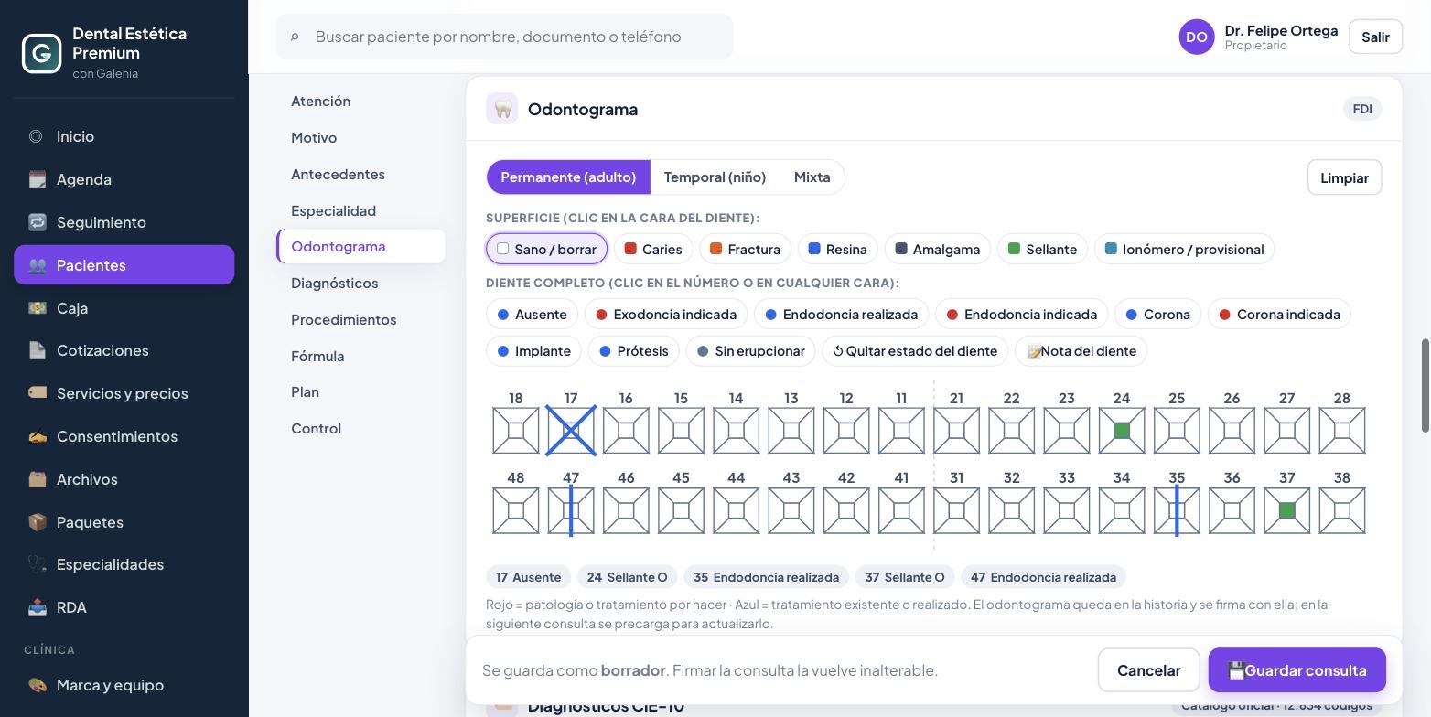Click the tooth icon beside Odontograma
Image resolution: width=1431 pixels, height=717 pixels.
[x=501, y=109]
